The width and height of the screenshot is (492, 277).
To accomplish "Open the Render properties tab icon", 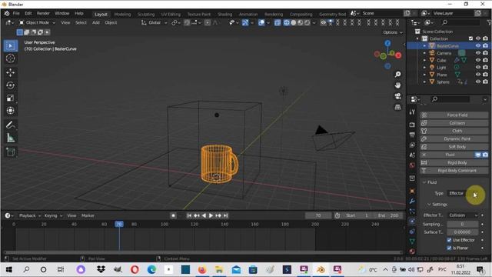I will pyautogui.click(x=412, y=125).
